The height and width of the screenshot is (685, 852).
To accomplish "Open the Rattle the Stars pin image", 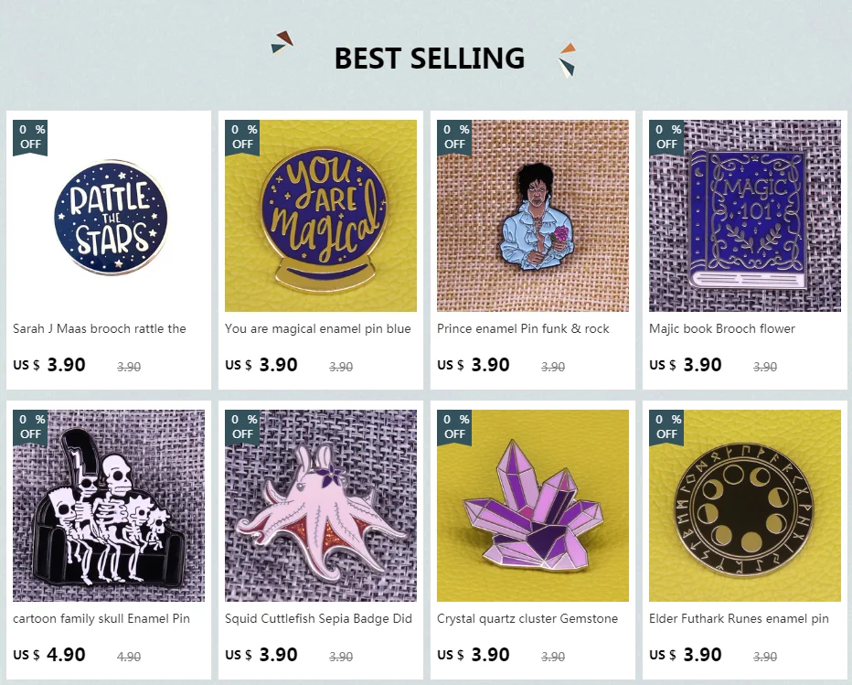I will coord(110,217).
